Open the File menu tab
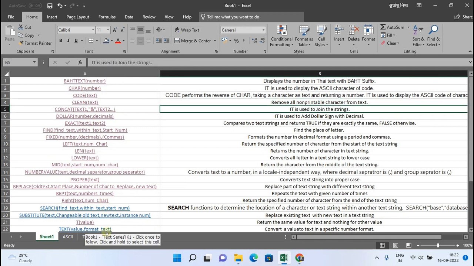The width and height of the screenshot is (474, 266). 11,17
